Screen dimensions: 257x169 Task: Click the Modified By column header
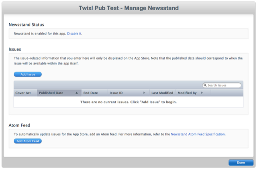(x=193, y=93)
